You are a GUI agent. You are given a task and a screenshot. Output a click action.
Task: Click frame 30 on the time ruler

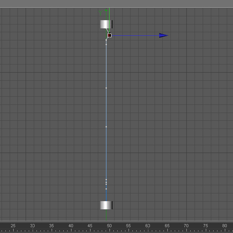tap(32, 226)
